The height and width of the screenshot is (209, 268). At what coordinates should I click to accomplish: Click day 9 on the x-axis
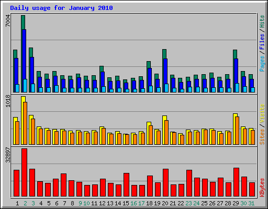click(80, 203)
